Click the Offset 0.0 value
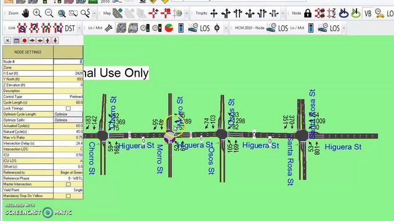This screenshot has height=221, width=394. 68,166
